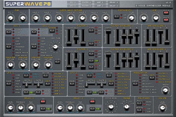The width and height of the screenshot is (176, 117).
Task: Click the LFO 1 Key On button
Action: (x=45, y=76)
